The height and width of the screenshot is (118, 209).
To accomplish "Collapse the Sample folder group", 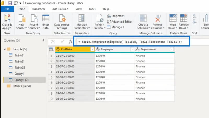I will click(5, 49).
